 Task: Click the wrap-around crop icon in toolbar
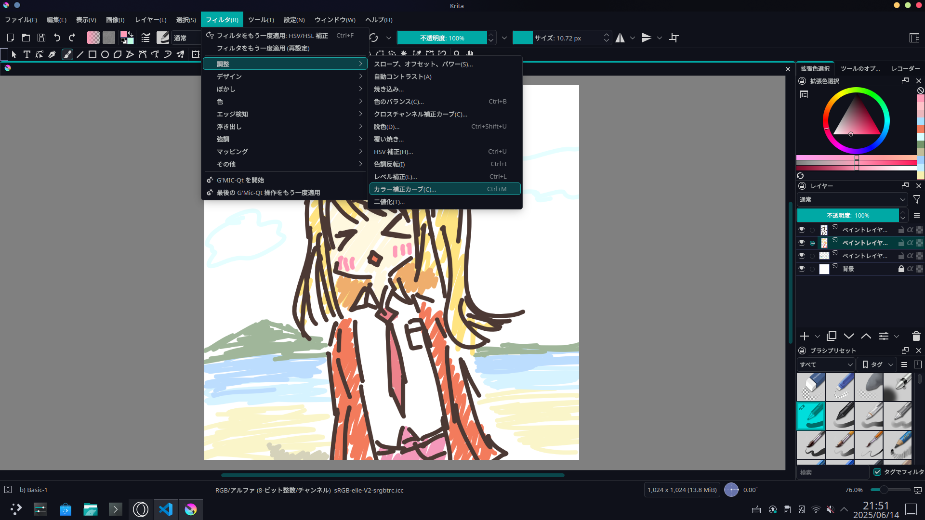674,38
